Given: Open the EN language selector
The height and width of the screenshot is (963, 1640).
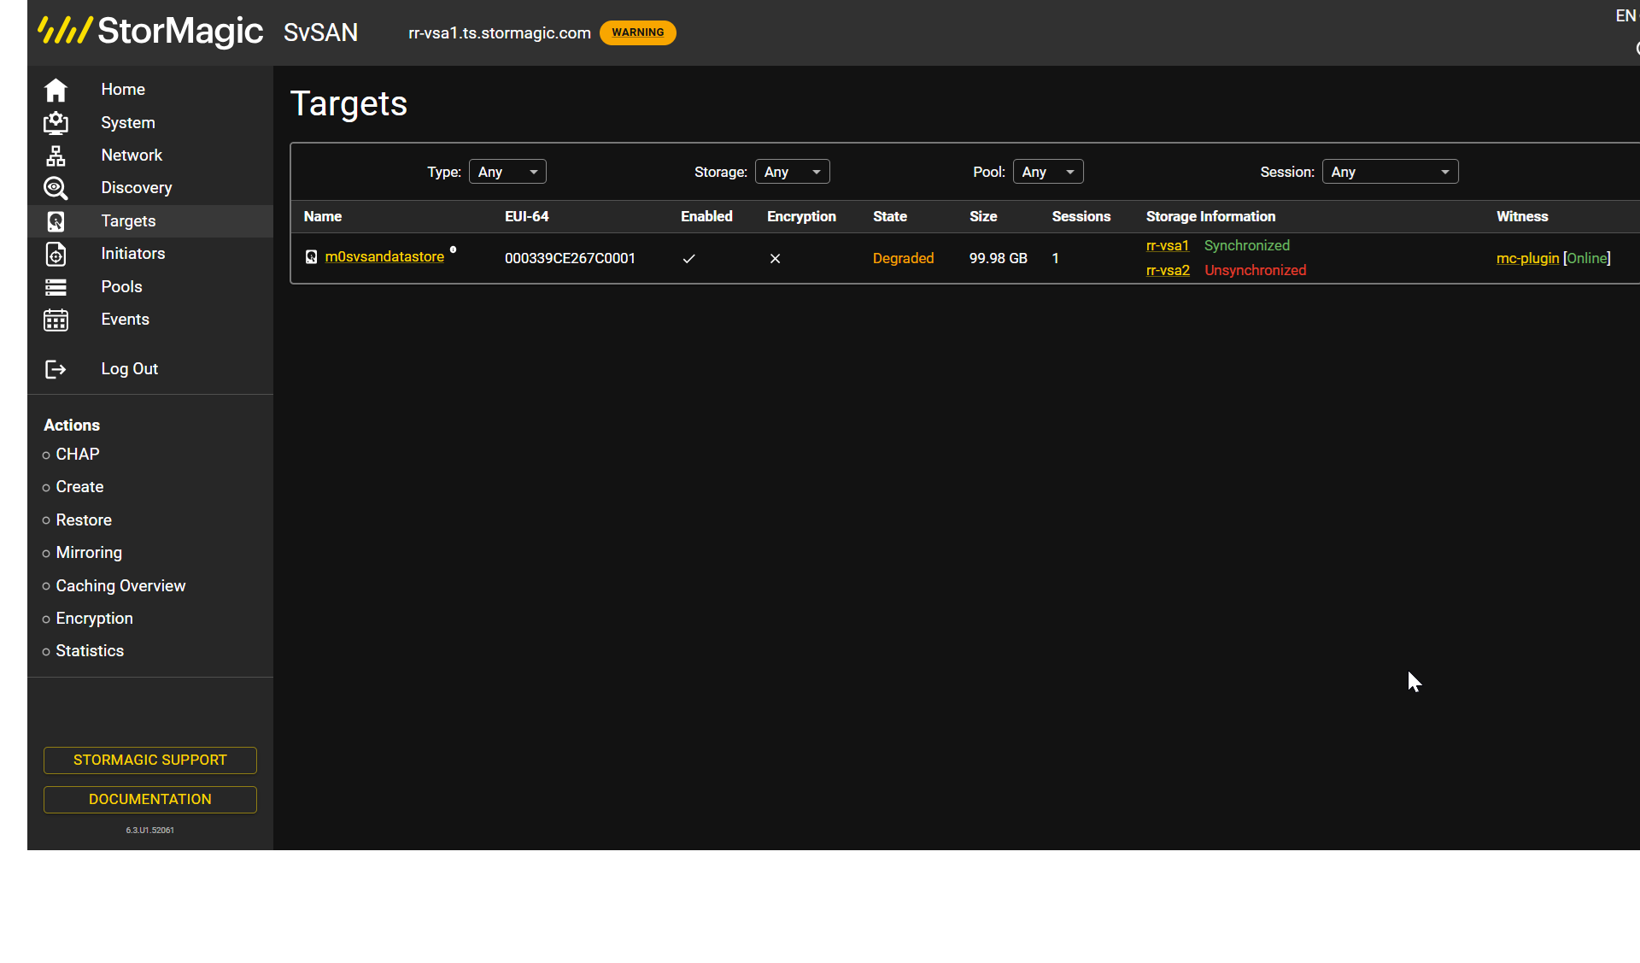Looking at the screenshot, I should click(x=1625, y=16).
